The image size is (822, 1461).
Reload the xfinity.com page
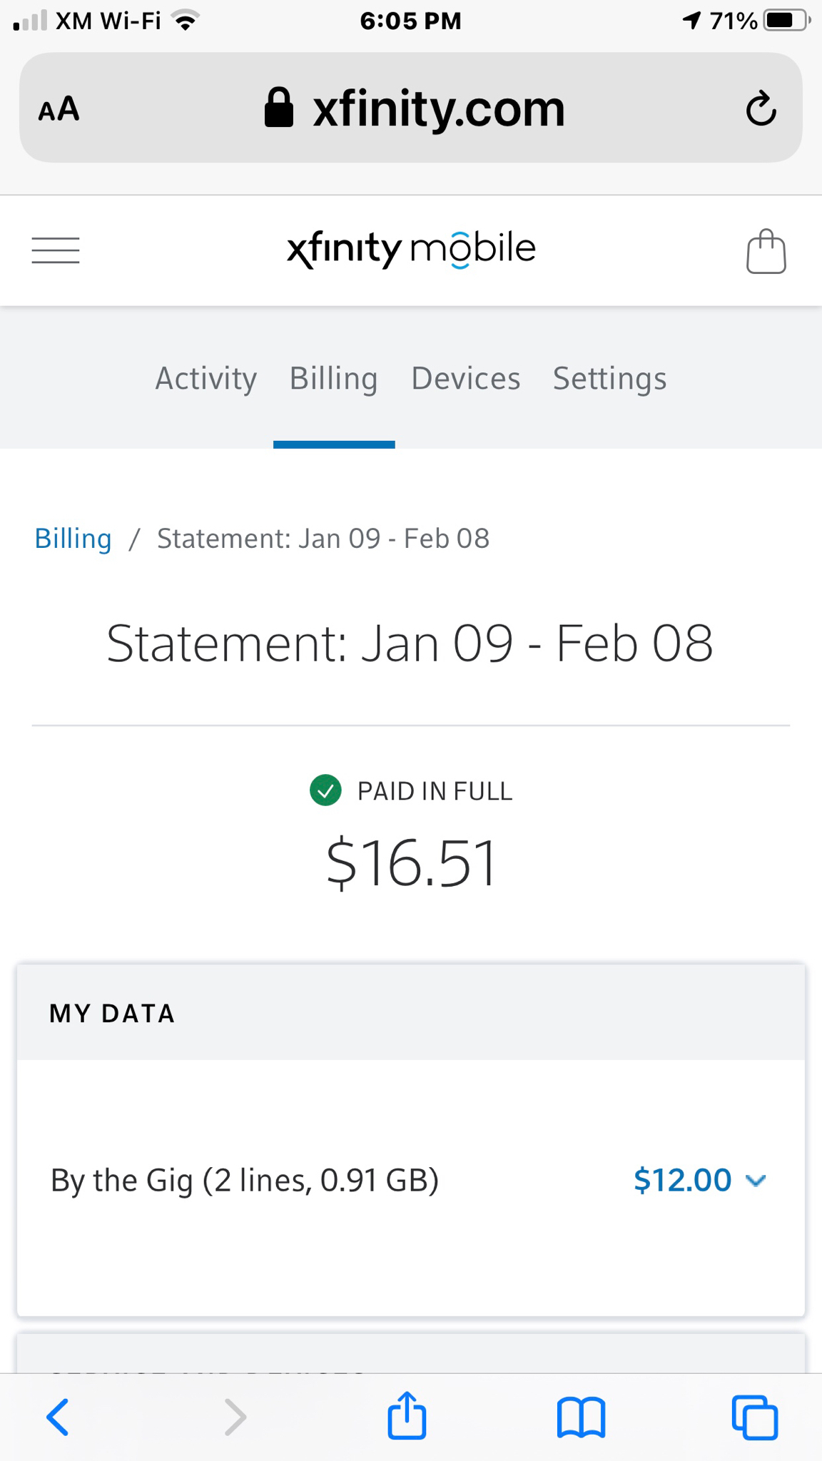click(x=761, y=108)
